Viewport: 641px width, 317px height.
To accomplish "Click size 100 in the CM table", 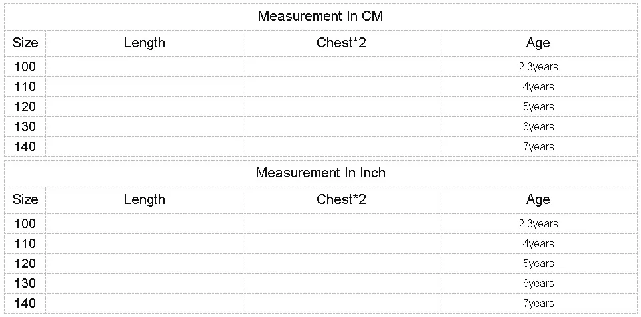I will pyautogui.click(x=25, y=66).
